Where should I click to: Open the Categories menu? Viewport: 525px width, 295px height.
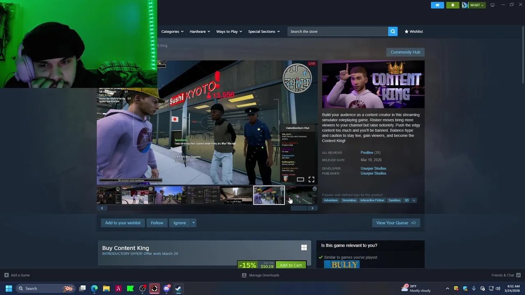click(x=172, y=32)
